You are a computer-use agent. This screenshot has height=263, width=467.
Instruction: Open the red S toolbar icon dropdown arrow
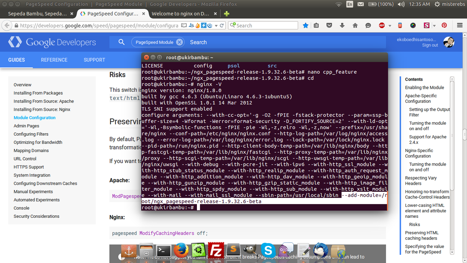pyautogui.click(x=434, y=26)
